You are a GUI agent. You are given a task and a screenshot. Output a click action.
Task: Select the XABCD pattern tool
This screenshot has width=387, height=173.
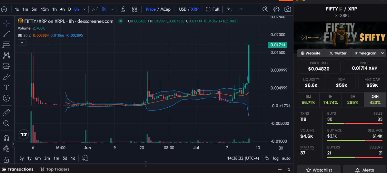[6, 55]
